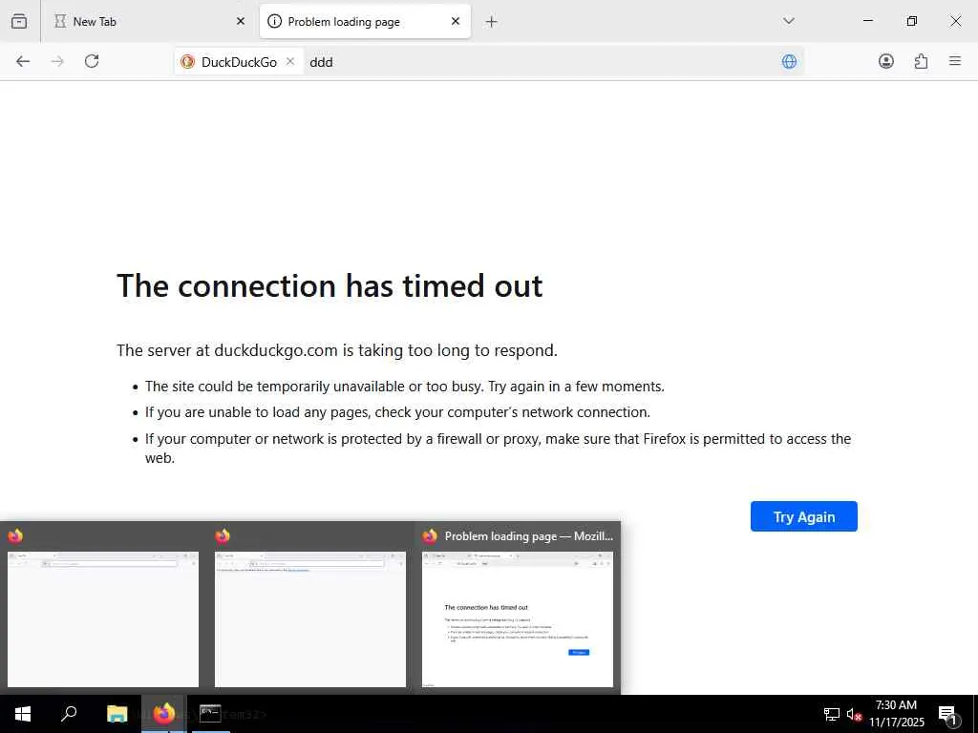Viewport: 978px width, 733px height.
Task: Click Firefox icon above first preview
Action: 15,535
